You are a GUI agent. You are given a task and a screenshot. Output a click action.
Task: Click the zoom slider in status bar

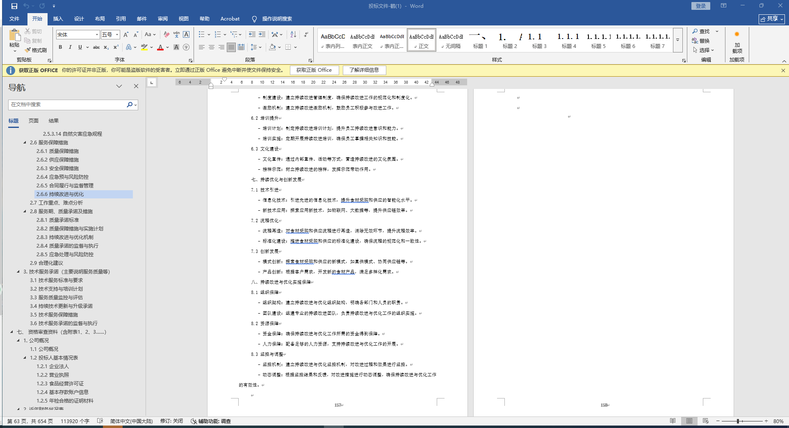click(738, 421)
